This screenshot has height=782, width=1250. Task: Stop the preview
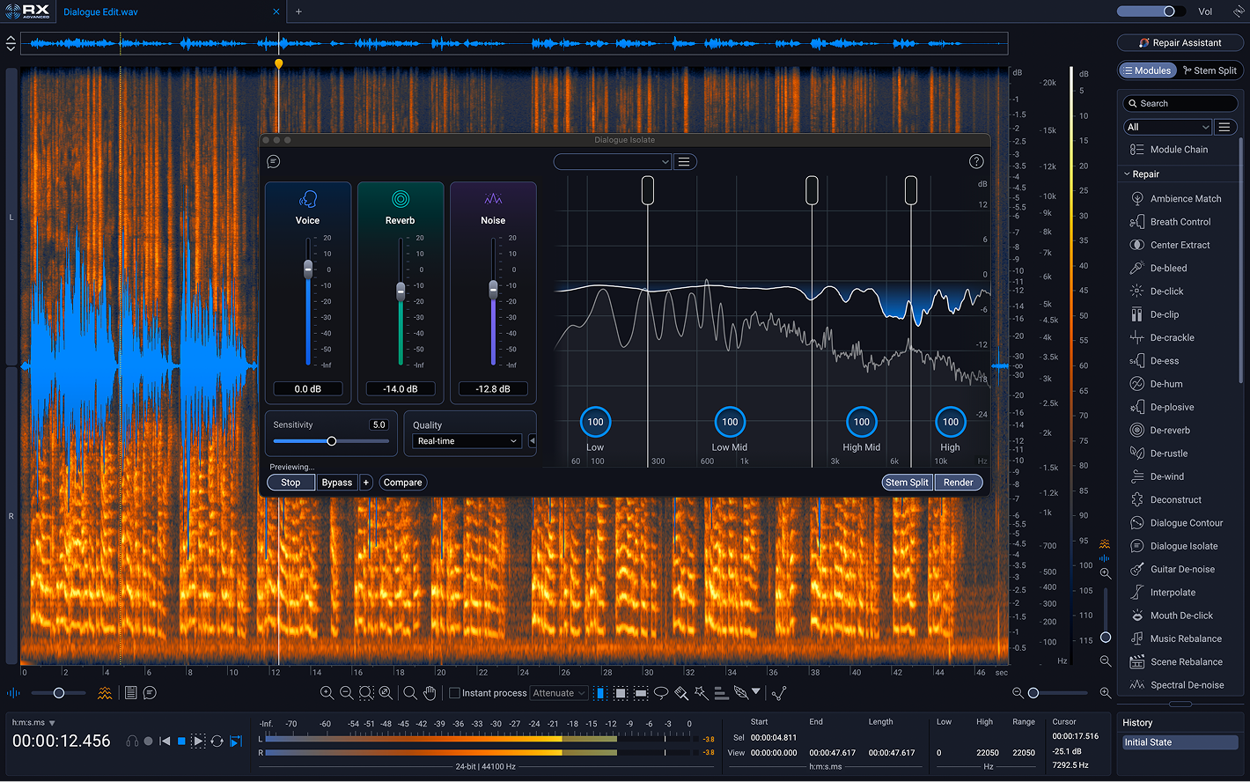coord(290,483)
